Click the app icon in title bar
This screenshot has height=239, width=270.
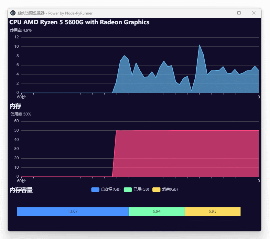coord(13,13)
